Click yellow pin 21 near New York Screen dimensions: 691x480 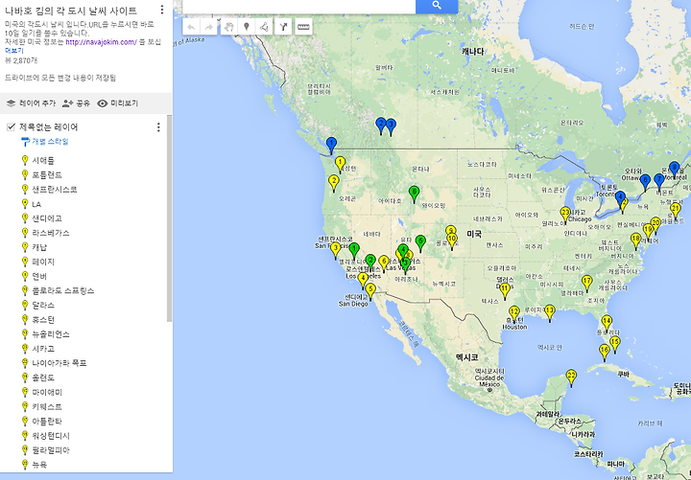pos(675,211)
